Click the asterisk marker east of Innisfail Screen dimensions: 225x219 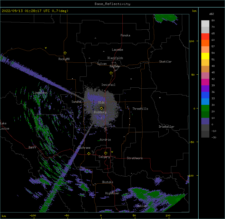(131, 79)
